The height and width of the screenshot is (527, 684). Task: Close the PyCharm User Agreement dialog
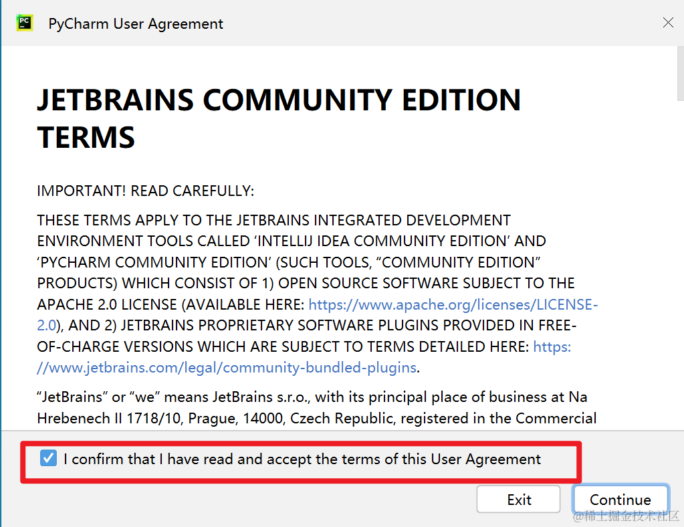[668, 23]
